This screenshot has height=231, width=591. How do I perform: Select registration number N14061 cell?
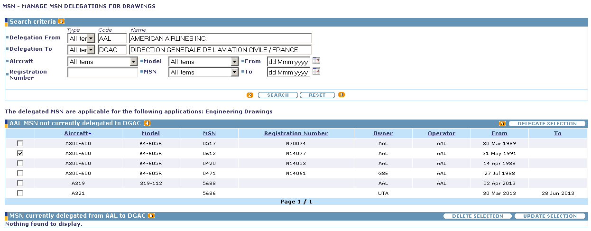point(296,173)
